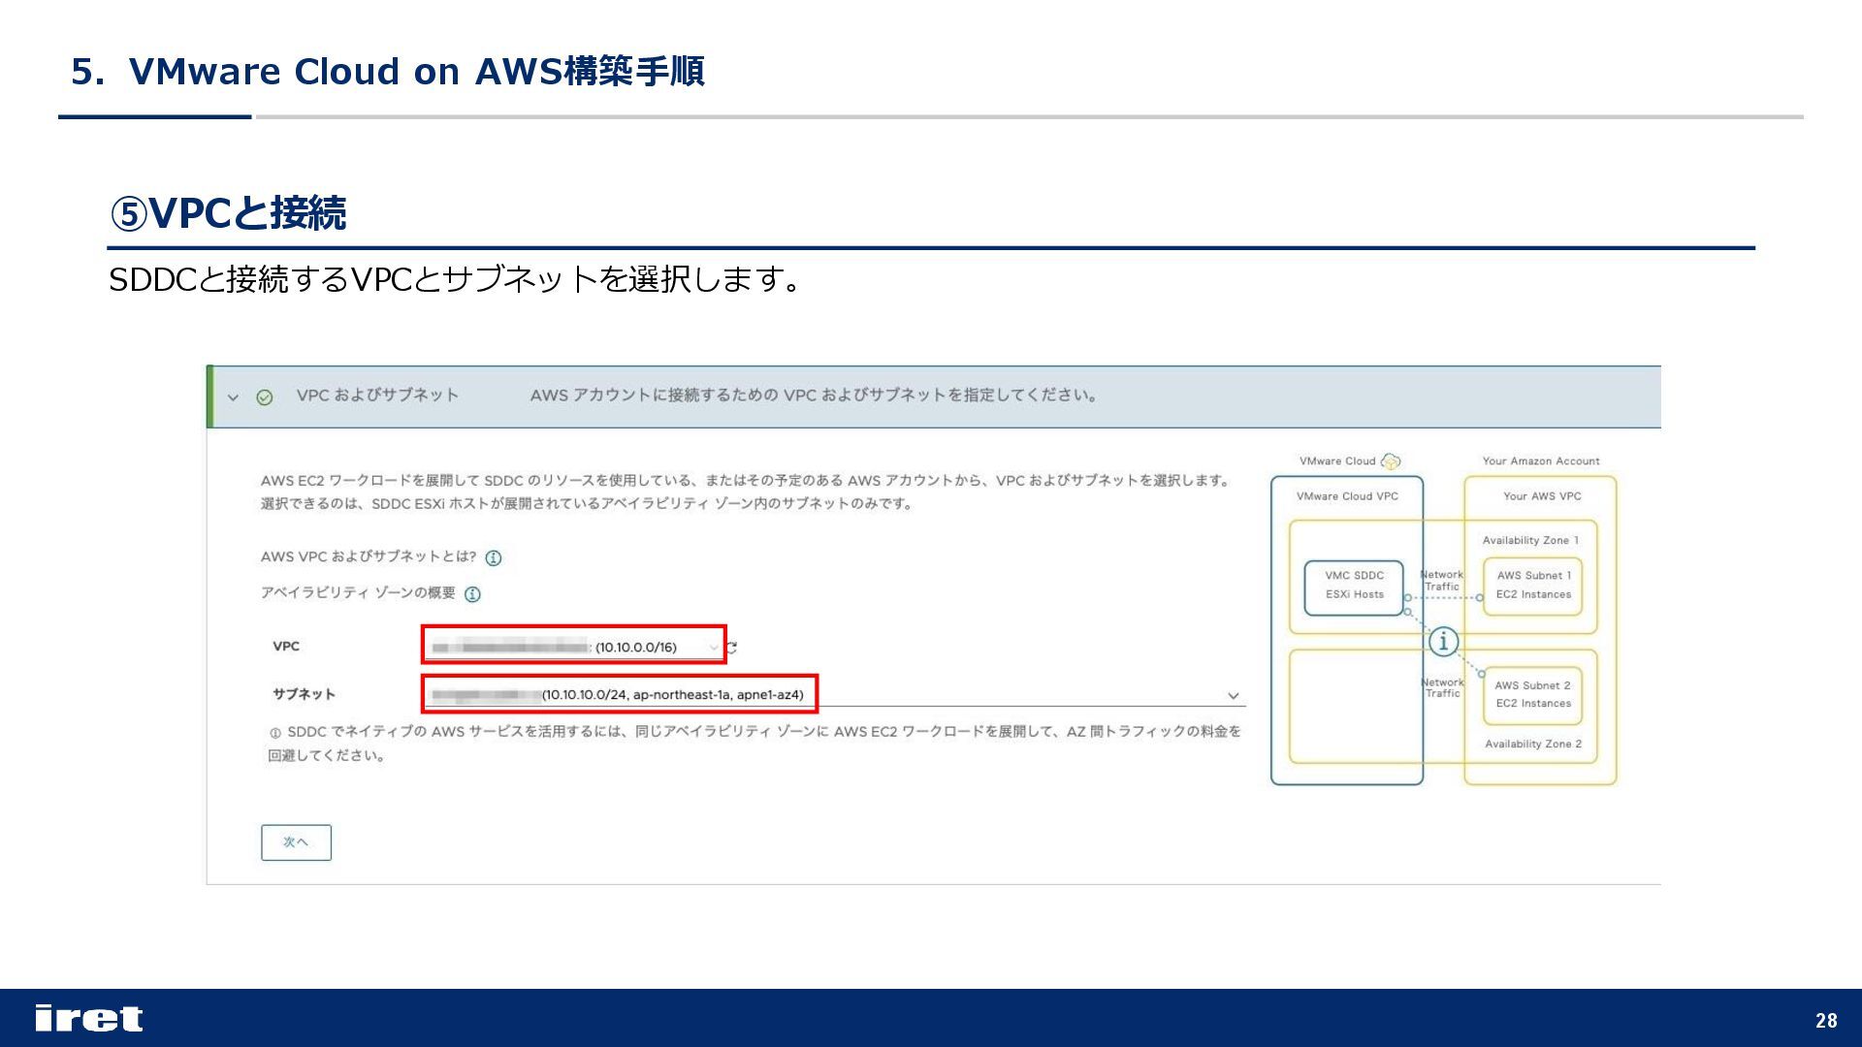The height and width of the screenshot is (1047, 1862).
Task: Click the large info circle in network diagram
Action: pyautogui.click(x=1443, y=641)
